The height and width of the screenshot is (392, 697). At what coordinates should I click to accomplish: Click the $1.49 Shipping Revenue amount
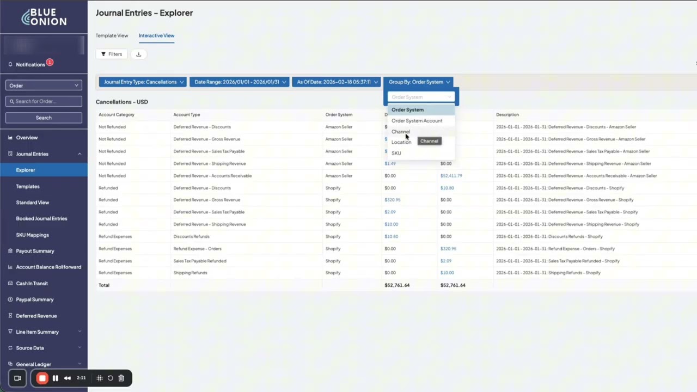point(390,163)
